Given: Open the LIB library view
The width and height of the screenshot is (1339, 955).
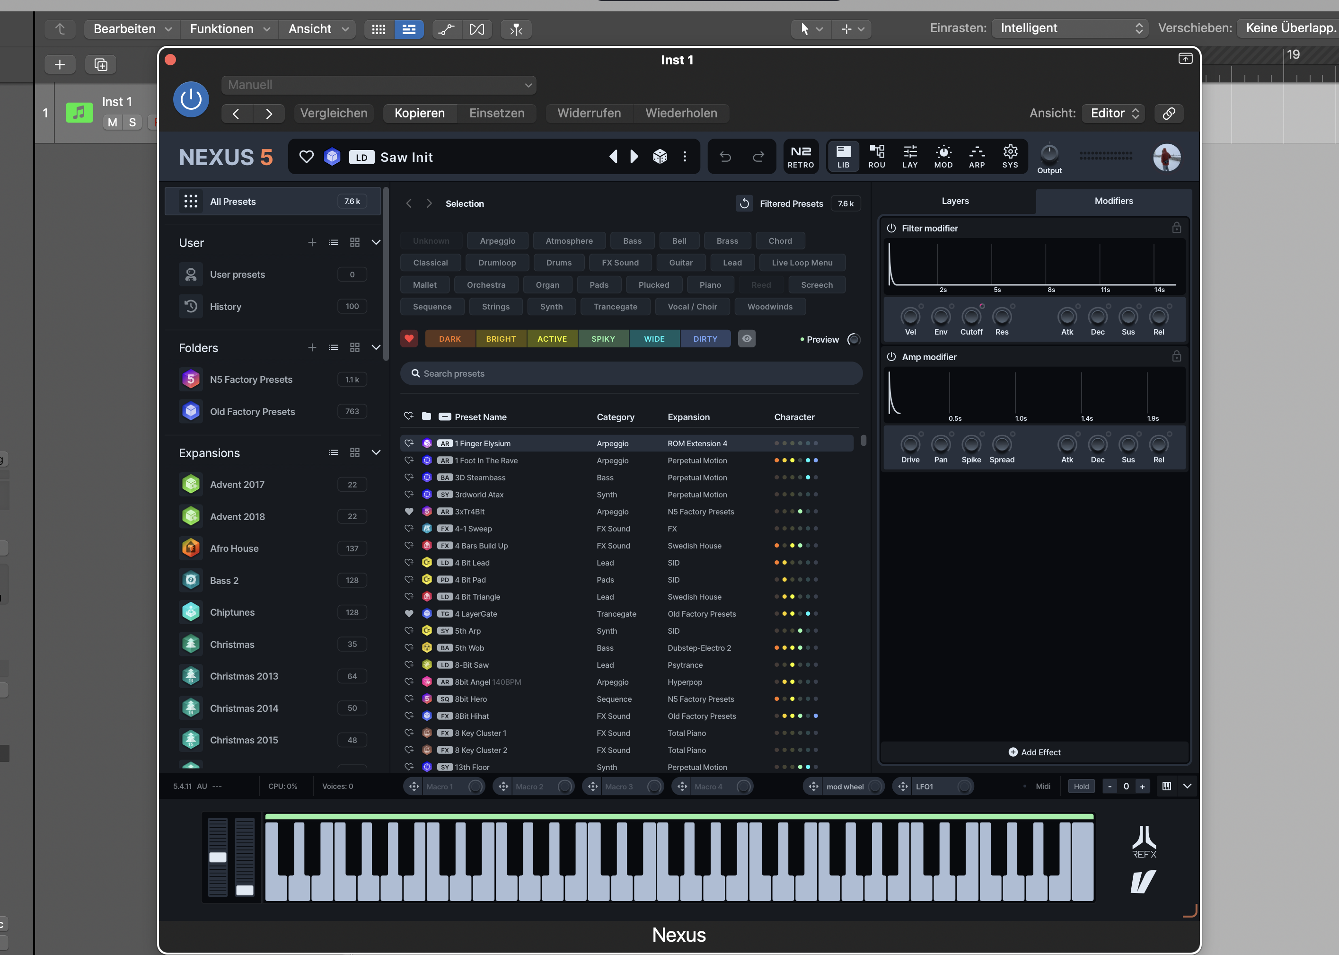Looking at the screenshot, I should pos(843,157).
